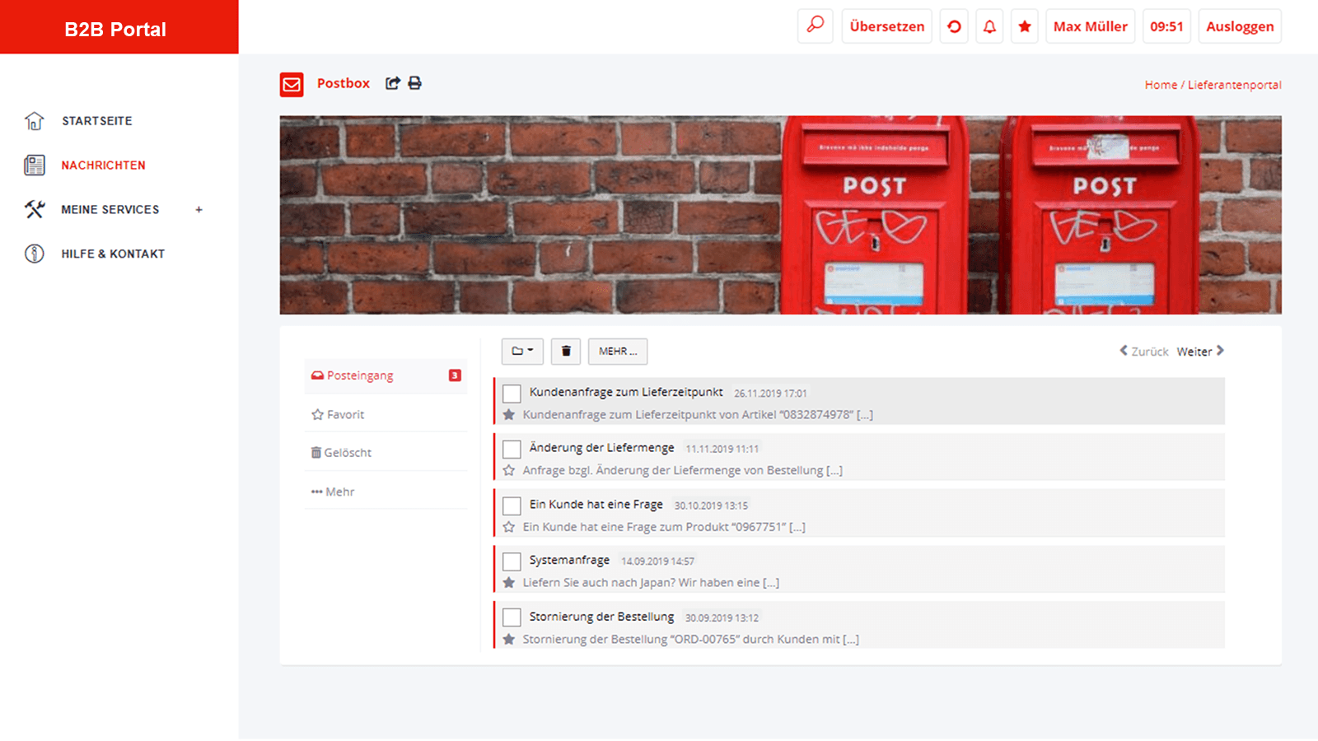Click the refresh icon in header
Image resolution: width=1318 pixels, height=741 pixels.
(x=954, y=26)
